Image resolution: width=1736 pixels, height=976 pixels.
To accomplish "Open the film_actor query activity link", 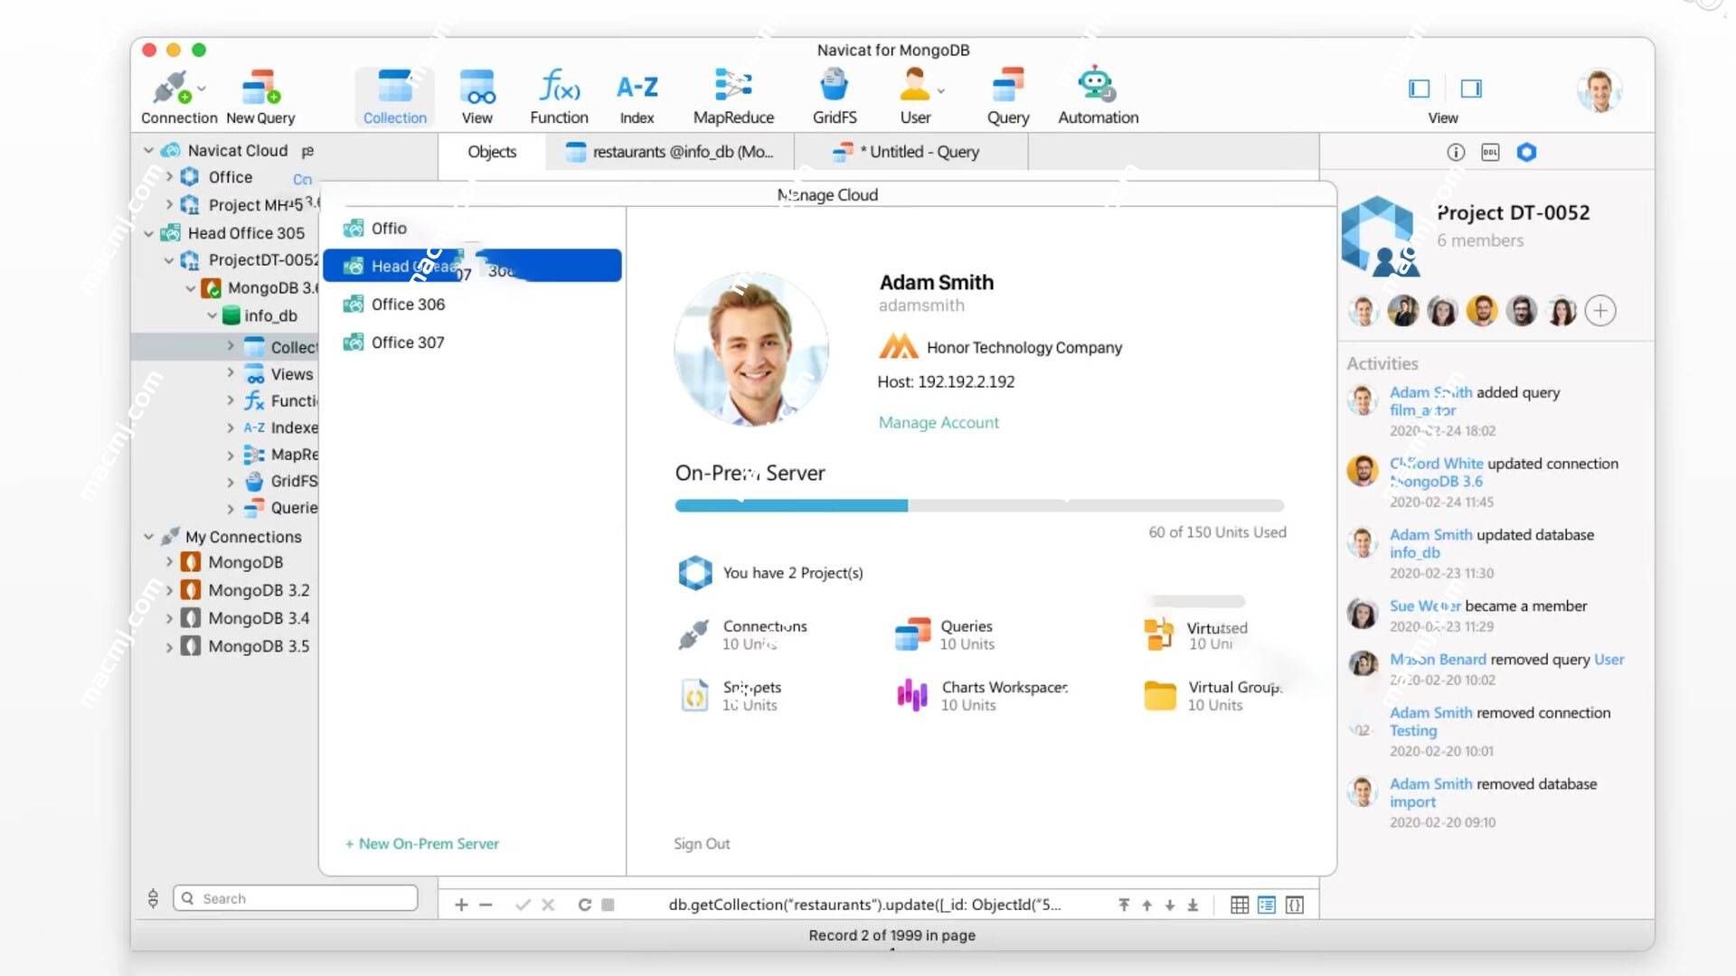I will pos(1422,410).
